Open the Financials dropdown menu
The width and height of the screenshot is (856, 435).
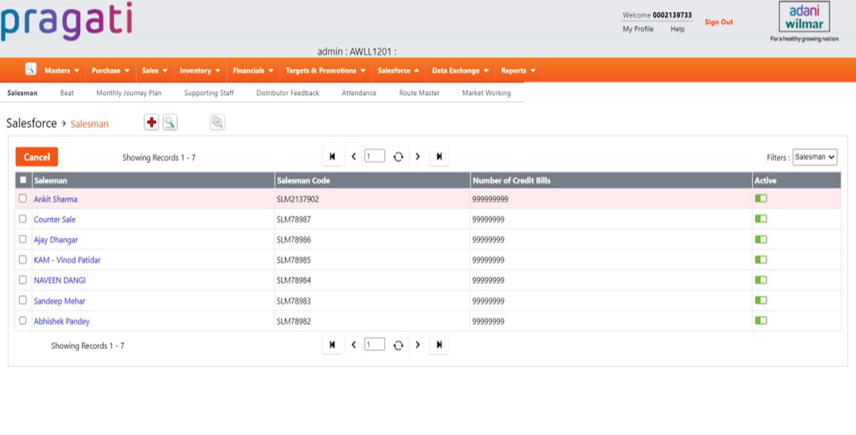tap(253, 70)
